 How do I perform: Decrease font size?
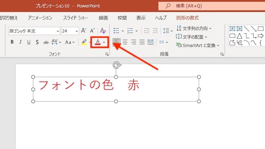click(x=92, y=31)
